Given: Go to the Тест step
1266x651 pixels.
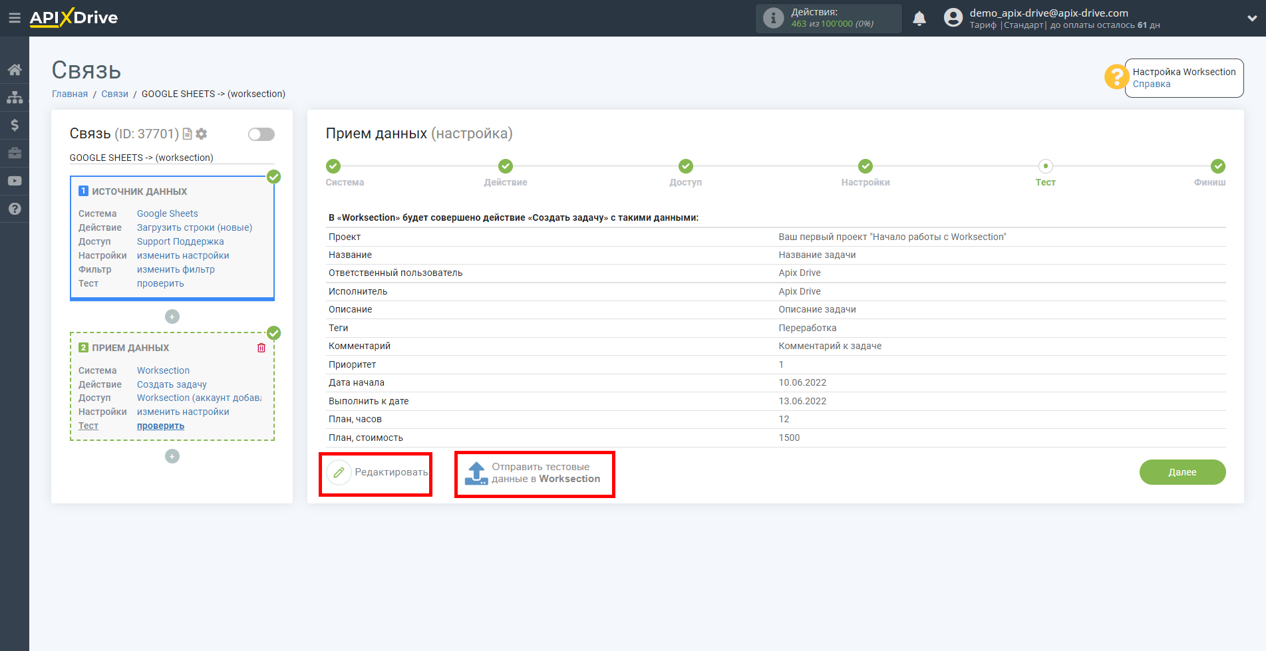Looking at the screenshot, I should click(1046, 166).
